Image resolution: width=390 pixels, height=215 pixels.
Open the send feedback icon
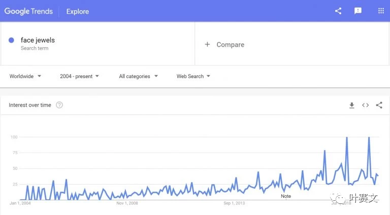coord(358,11)
